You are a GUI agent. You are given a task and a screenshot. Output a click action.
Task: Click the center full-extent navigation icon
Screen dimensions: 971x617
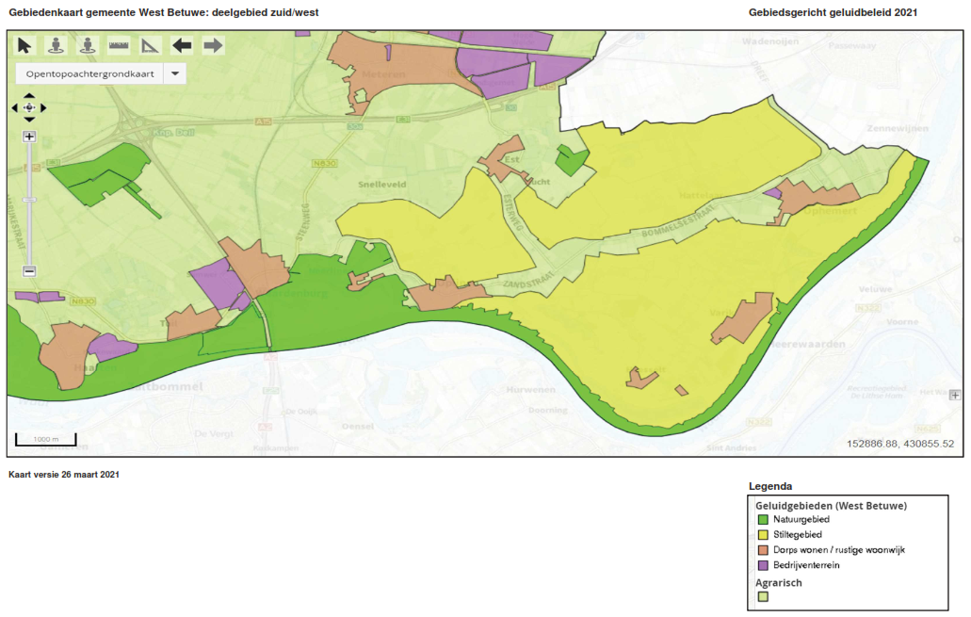tap(29, 107)
